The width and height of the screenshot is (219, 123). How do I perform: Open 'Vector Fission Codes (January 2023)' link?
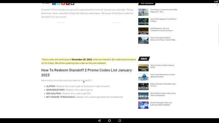point(162,66)
